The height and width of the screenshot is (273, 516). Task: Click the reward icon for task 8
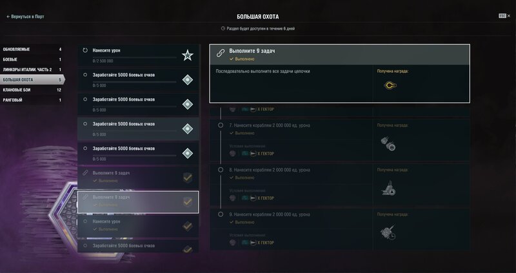pyautogui.click(x=388, y=188)
